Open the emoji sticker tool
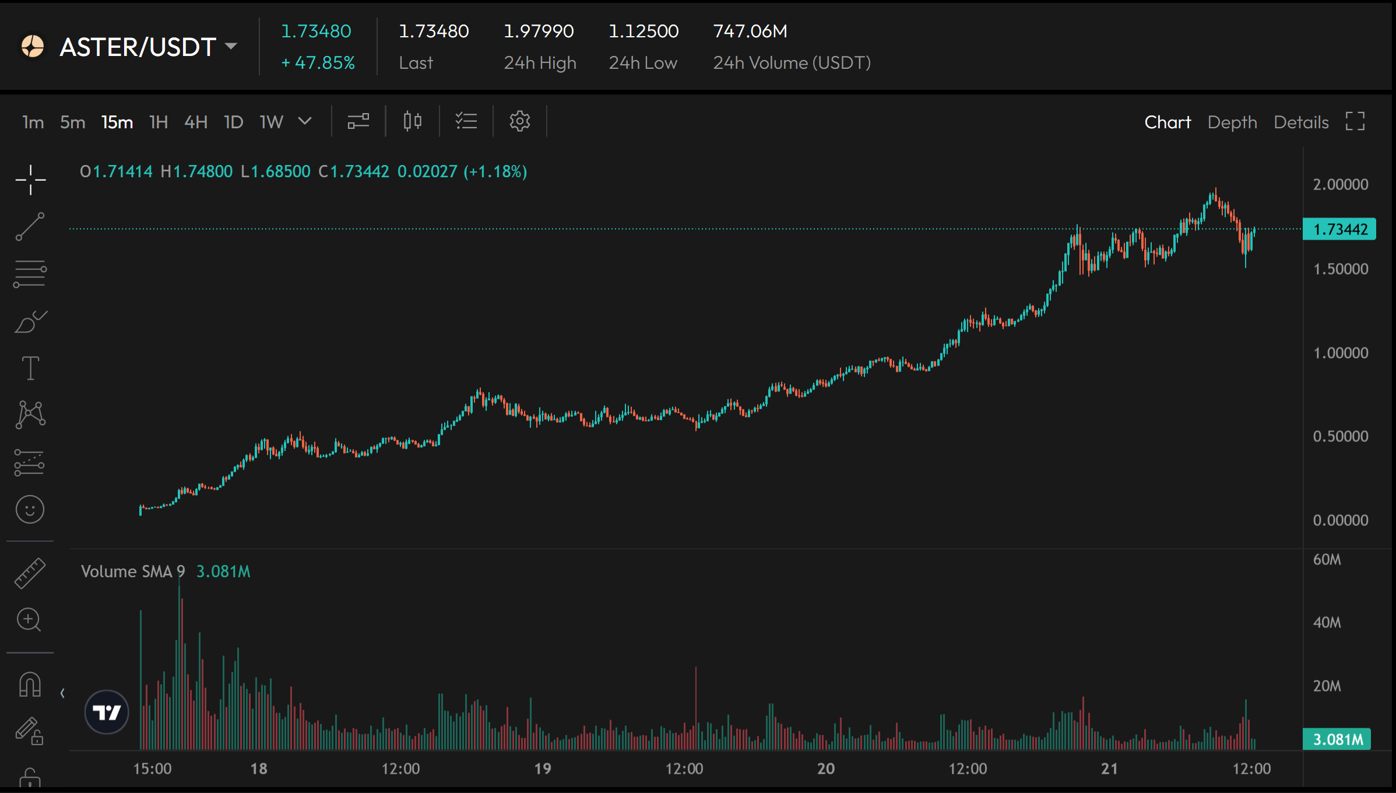This screenshot has width=1396, height=793. (x=30, y=510)
